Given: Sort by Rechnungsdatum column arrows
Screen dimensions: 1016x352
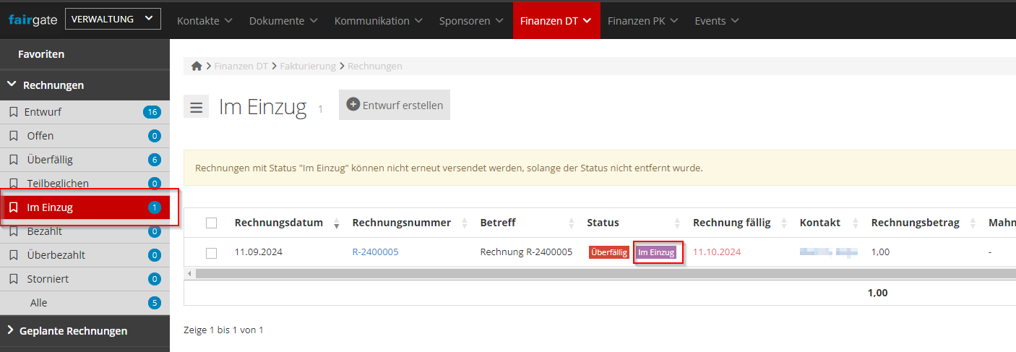Looking at the screenshot, I should [336, 223].
